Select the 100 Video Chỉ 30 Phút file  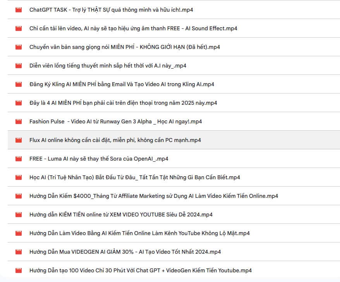[141, 270]
